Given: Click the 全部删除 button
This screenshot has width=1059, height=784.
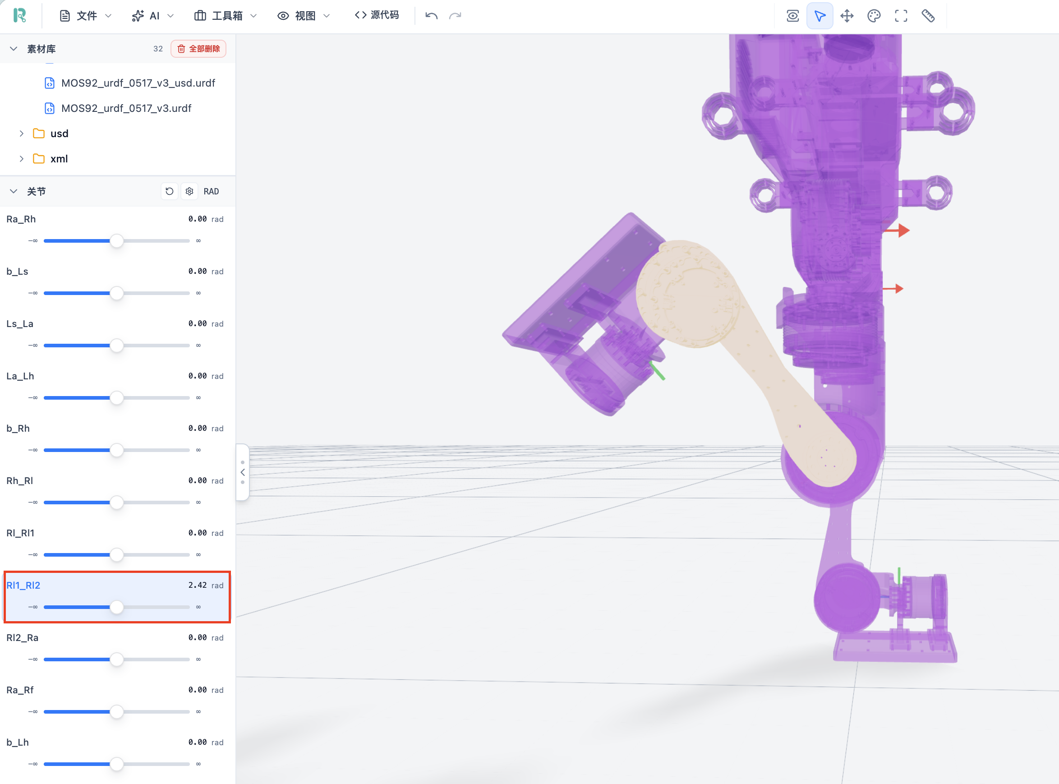Looking at the screenshot, I should [x=198, y=49].
